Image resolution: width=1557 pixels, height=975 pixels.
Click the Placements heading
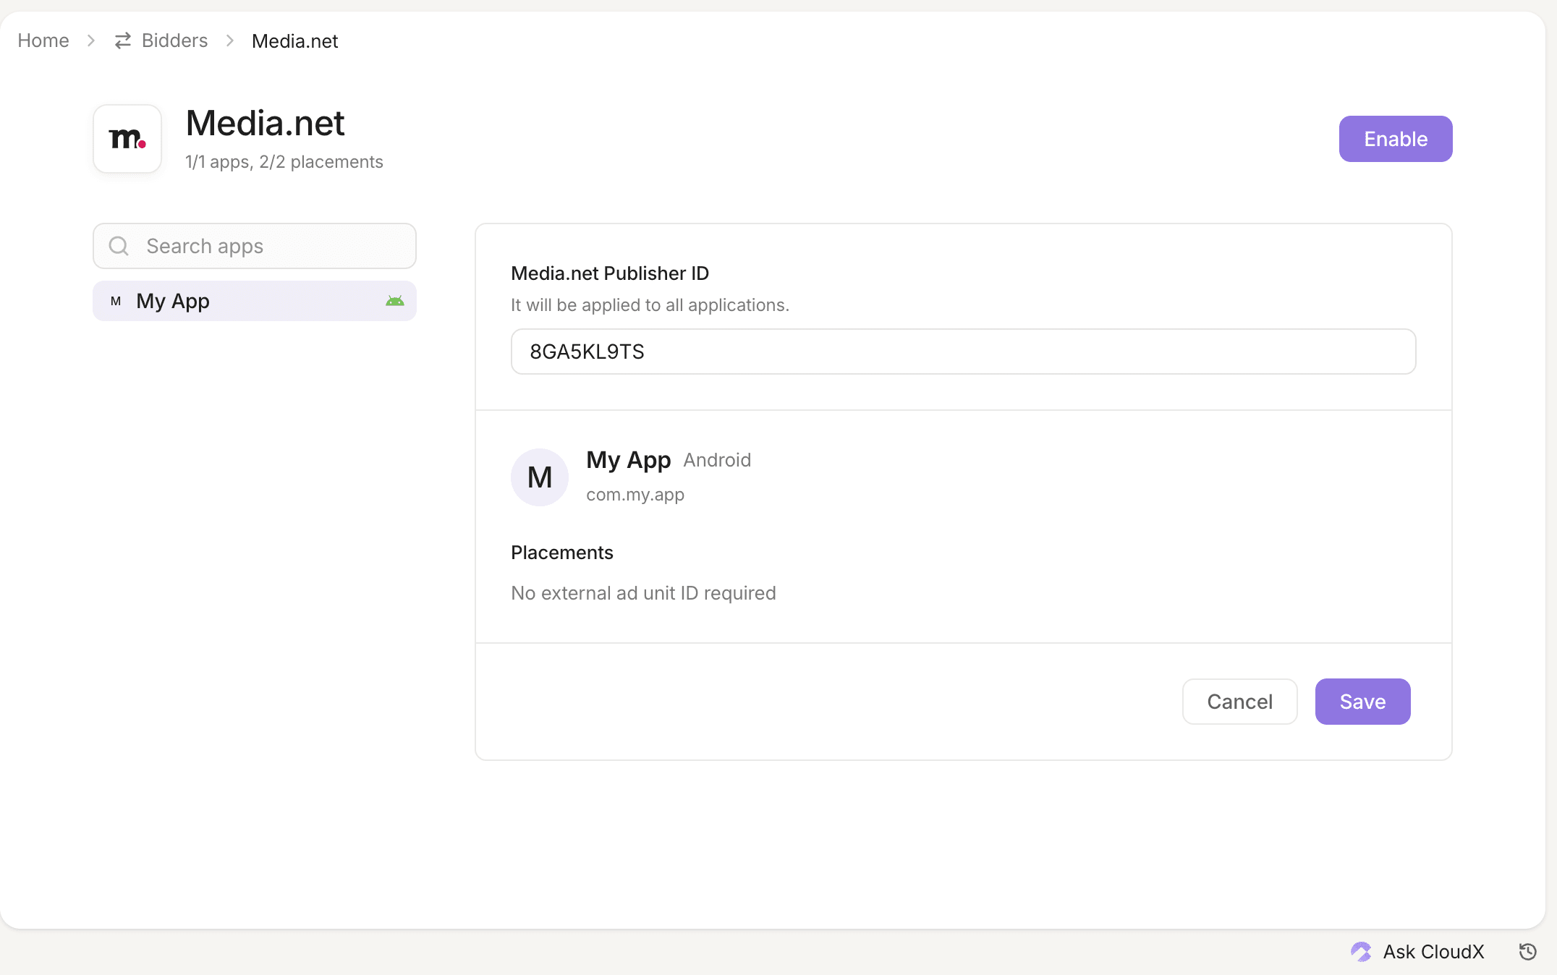[562, 553]
